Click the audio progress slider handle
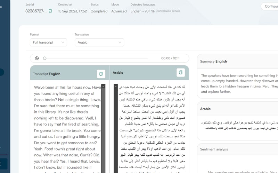 pyautogui.click(x=45, y=58)
